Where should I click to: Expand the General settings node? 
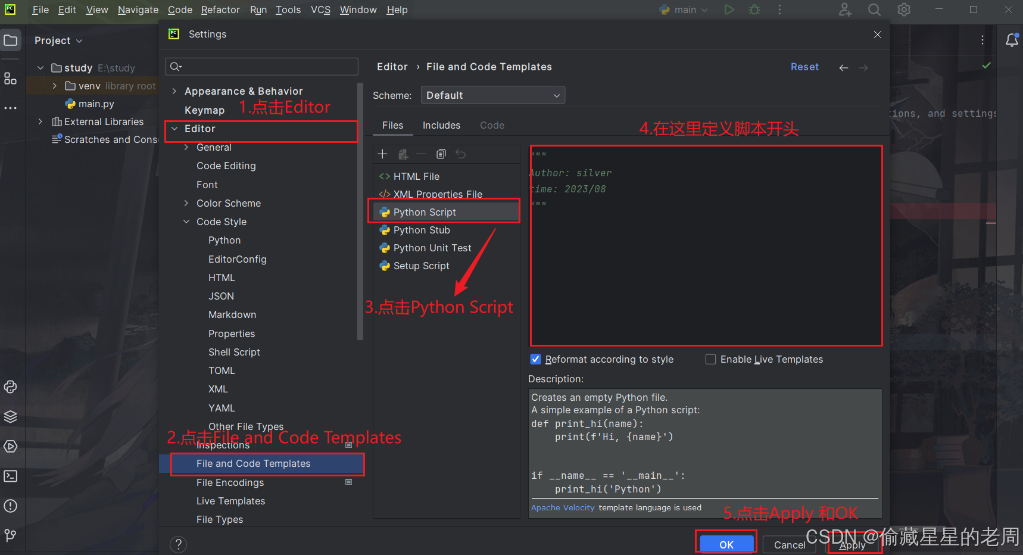186,147
